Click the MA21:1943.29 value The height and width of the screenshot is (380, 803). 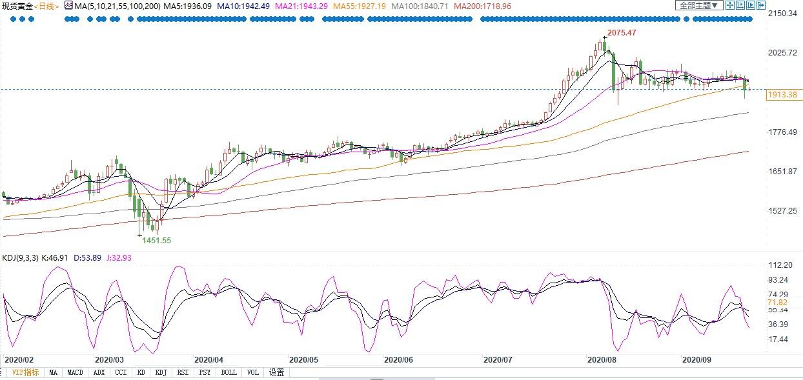[301, 6]
